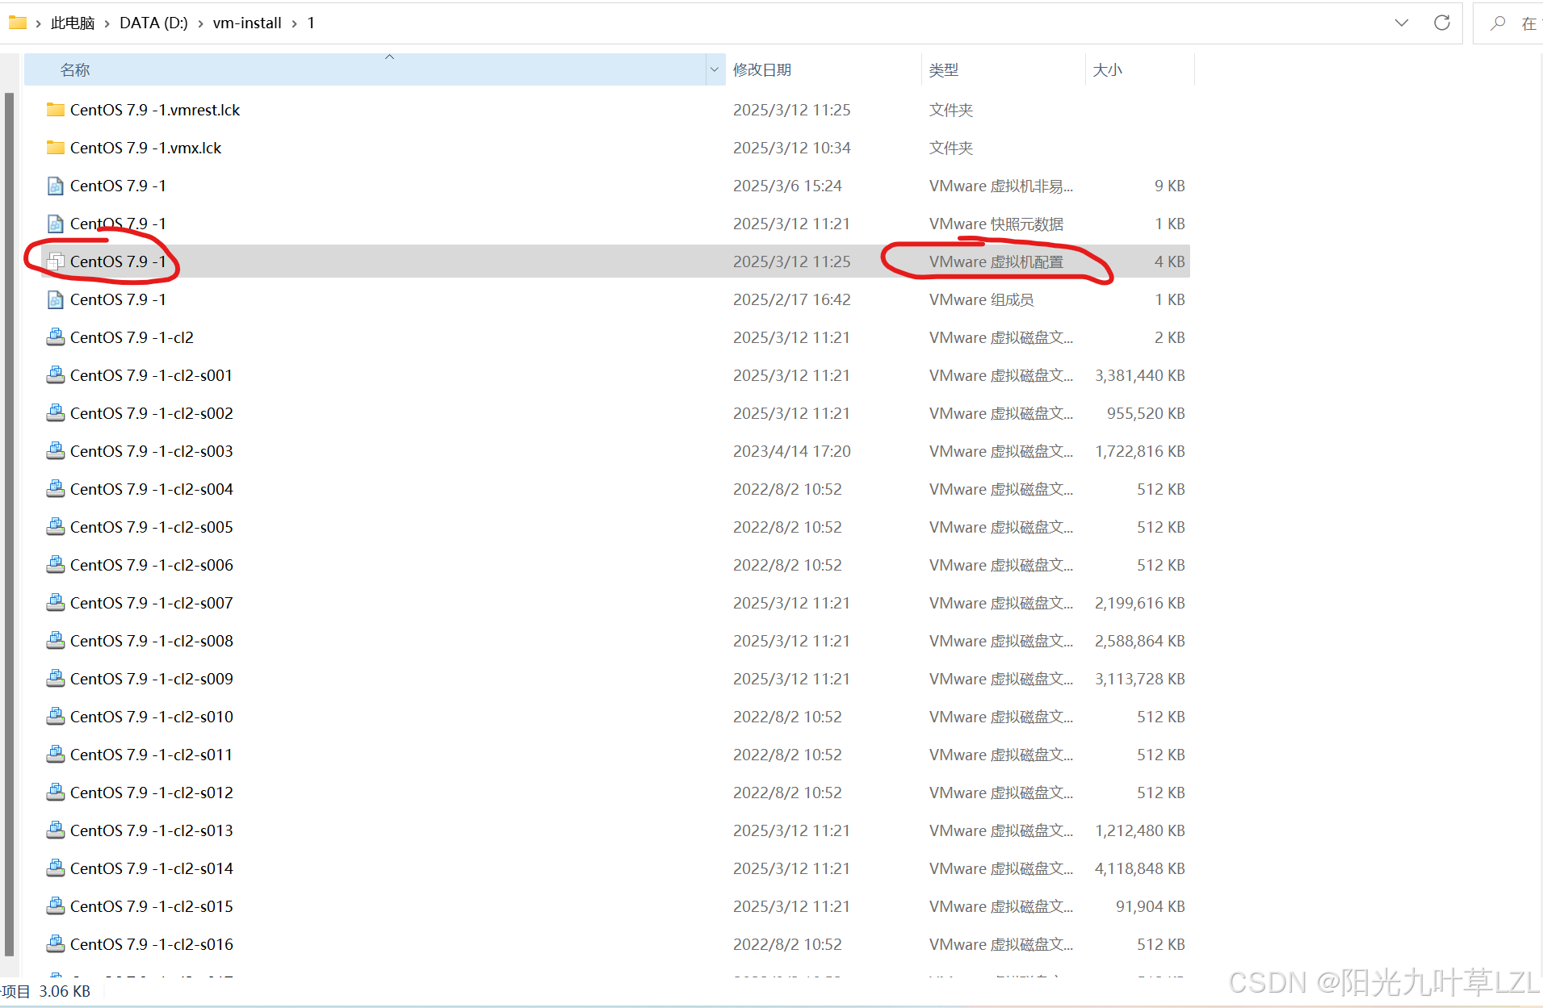This screenshot has height=1008, width=1543.
Task: Click the disk icon of CentOS 7.9 -1-cl2-s009
Action: [x=55, y=679]
